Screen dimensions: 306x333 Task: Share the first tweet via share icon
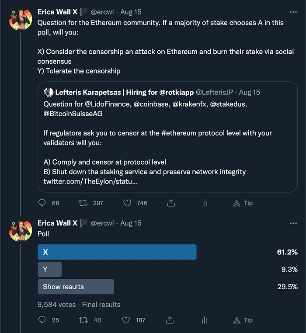(171, 203)
